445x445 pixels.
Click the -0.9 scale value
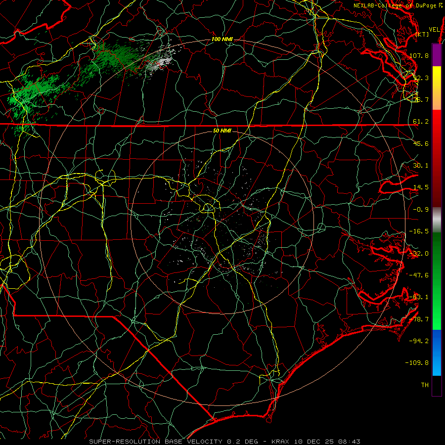(x=421, y=210)
